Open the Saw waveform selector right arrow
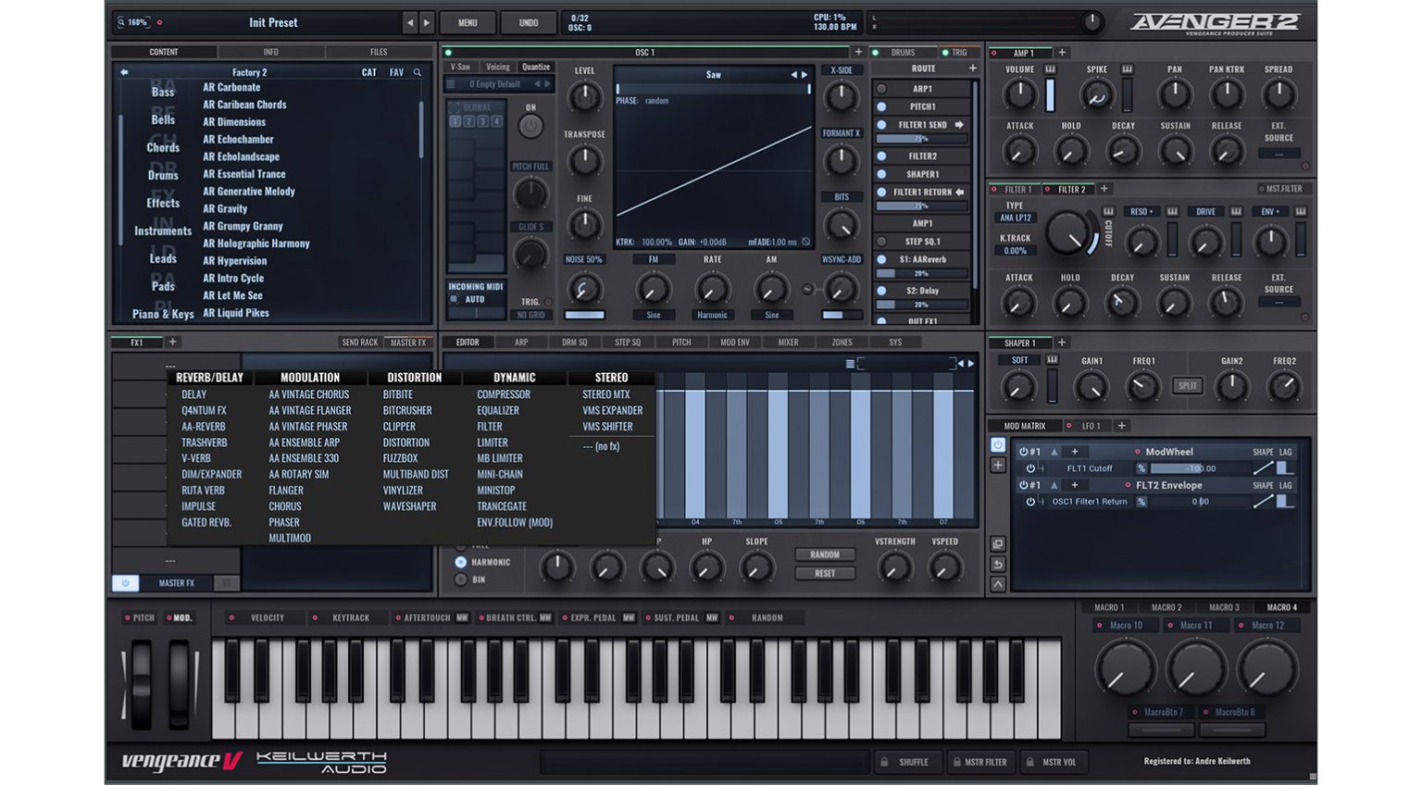 [x=803, y=74]
